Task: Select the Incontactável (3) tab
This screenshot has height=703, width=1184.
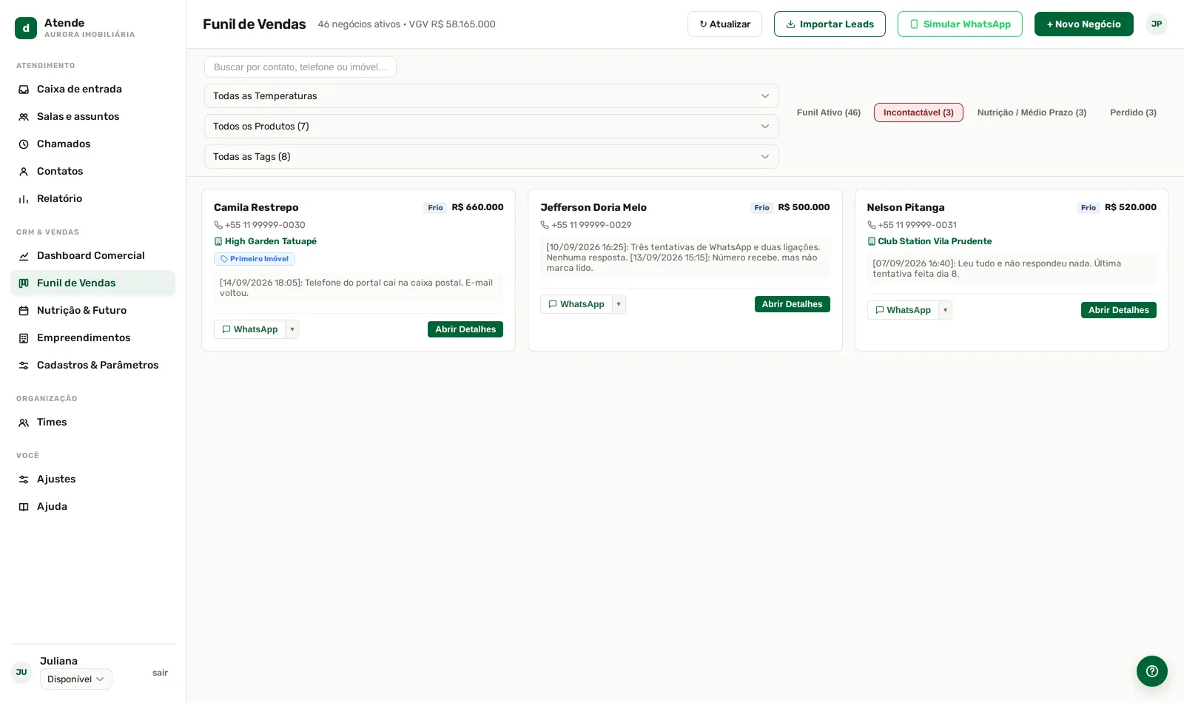Action: coord(918,112)
